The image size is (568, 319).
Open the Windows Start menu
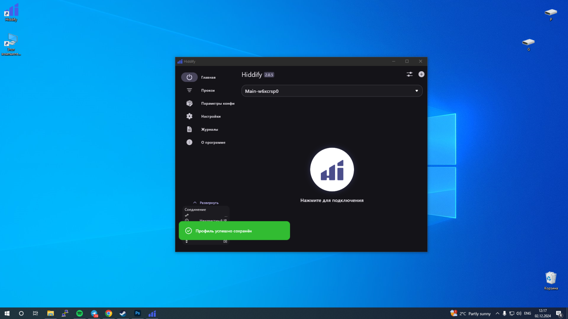(7, 313)
